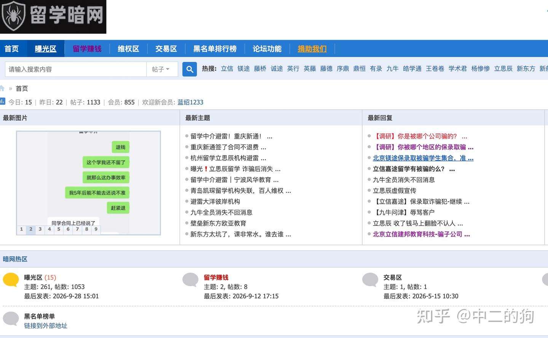Click the latest picture chat thumbnail

point(88,183)
